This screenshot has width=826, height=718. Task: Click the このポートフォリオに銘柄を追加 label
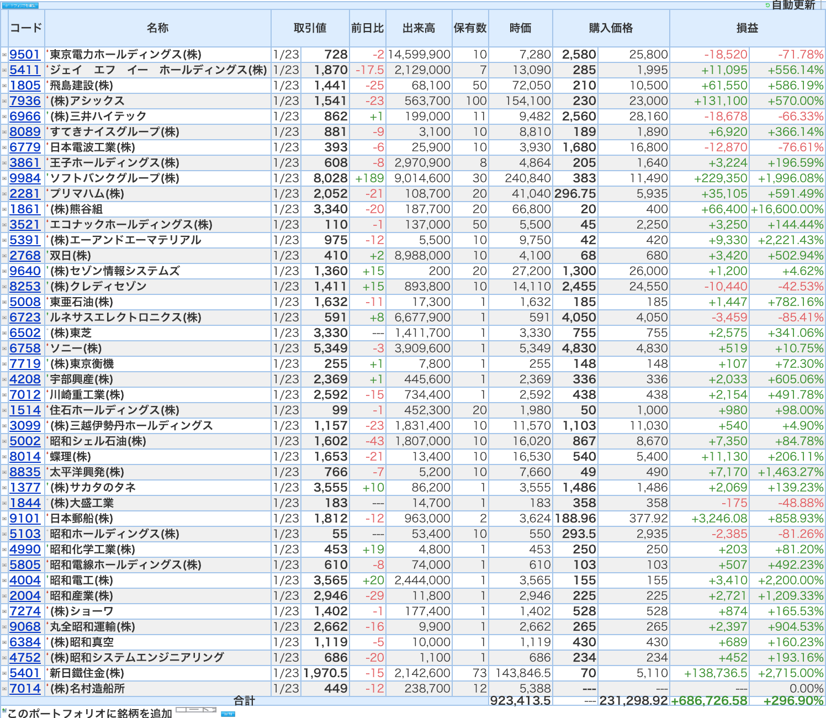point(90,713)
